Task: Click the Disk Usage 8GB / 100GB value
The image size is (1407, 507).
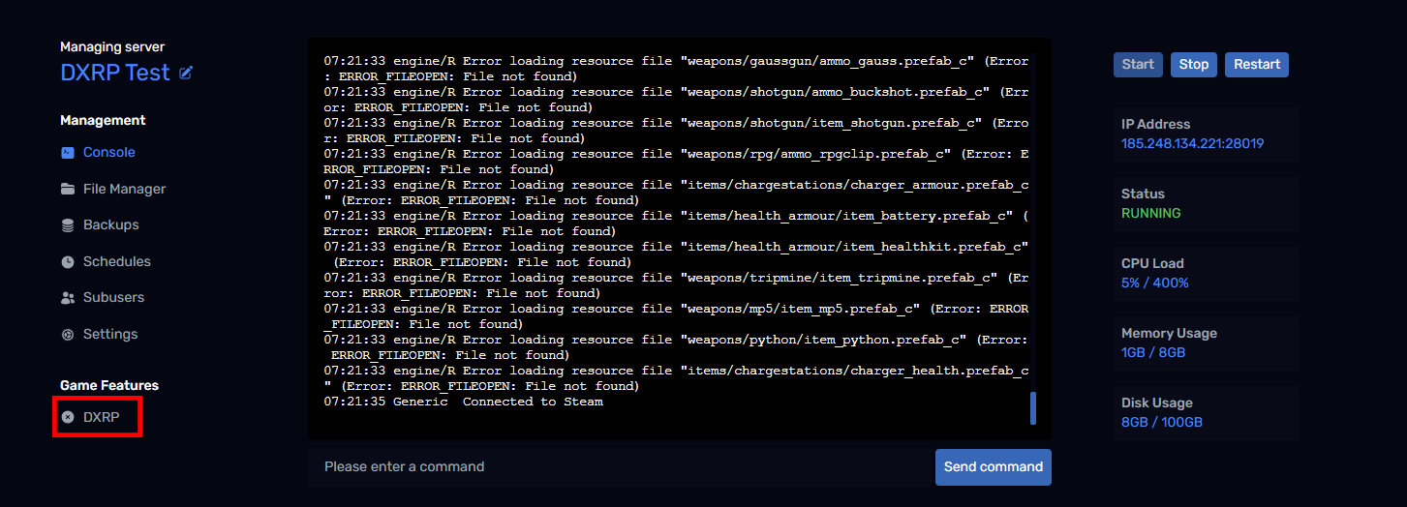Action: 1161,423
